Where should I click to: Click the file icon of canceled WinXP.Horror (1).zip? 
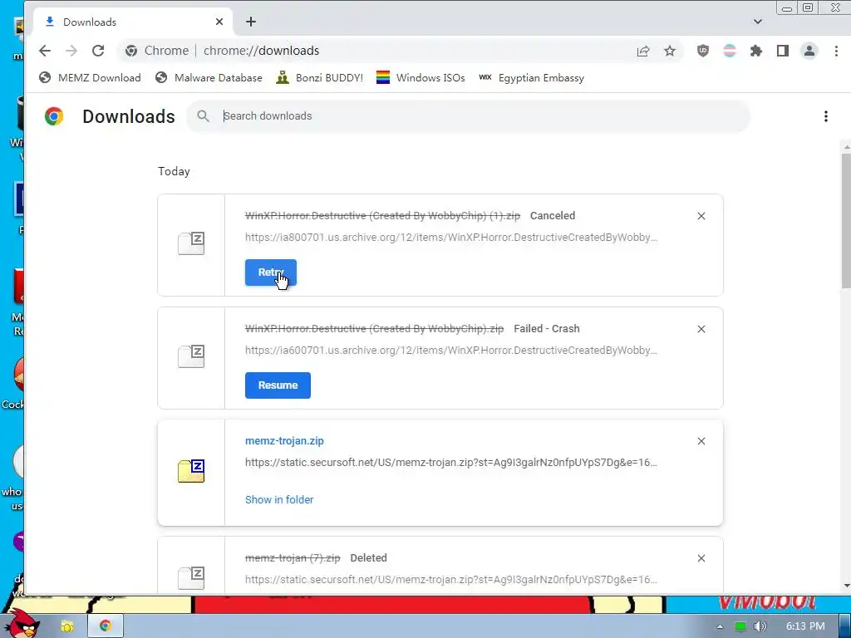(x=191, y=243)
